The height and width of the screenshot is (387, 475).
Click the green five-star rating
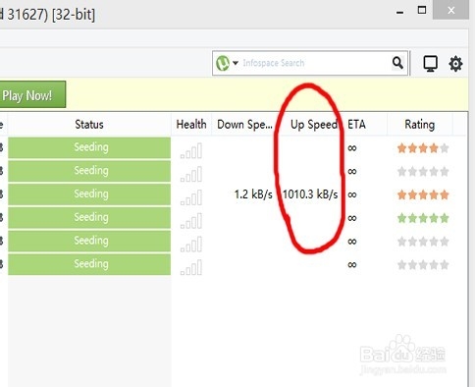pyautogui.click(x=423, y=218)
